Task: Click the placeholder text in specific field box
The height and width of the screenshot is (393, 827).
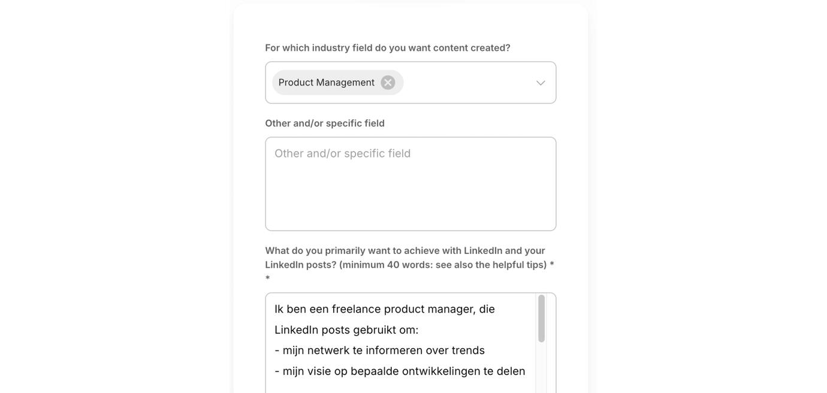Action: (343, 154)
